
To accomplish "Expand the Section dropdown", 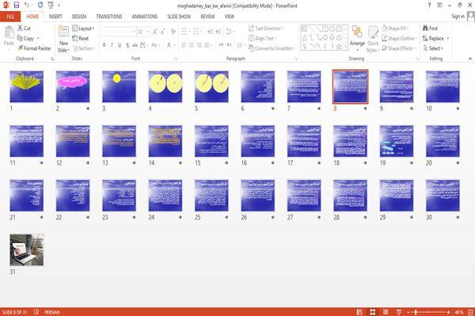I will point(84,48).
